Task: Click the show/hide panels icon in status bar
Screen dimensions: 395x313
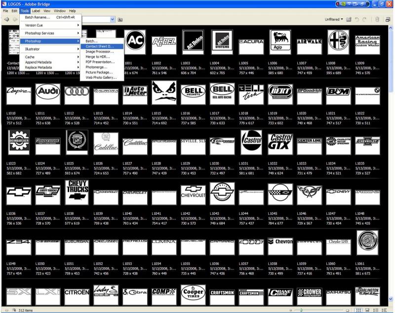Action: pyautogui.click(x=7, y=310)
